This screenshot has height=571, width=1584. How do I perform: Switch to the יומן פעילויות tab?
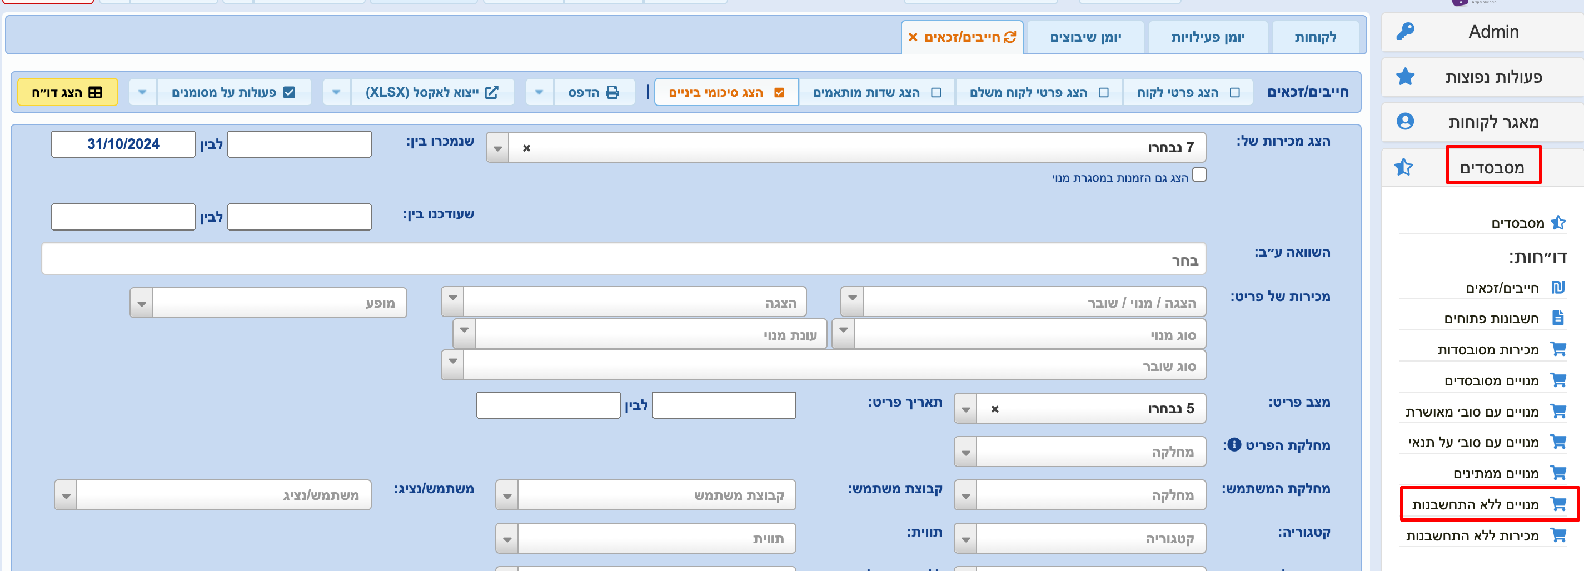click(1208, 38)
